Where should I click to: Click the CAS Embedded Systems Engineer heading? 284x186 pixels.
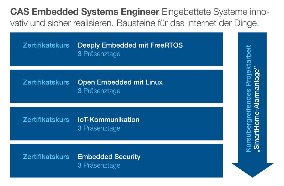click(85, 12)
